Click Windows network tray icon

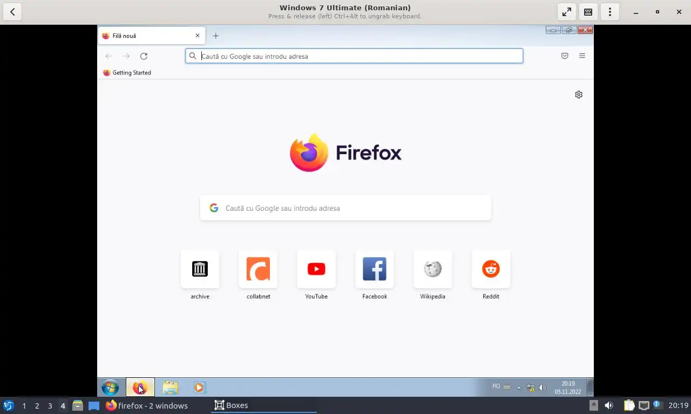point(531,387)
